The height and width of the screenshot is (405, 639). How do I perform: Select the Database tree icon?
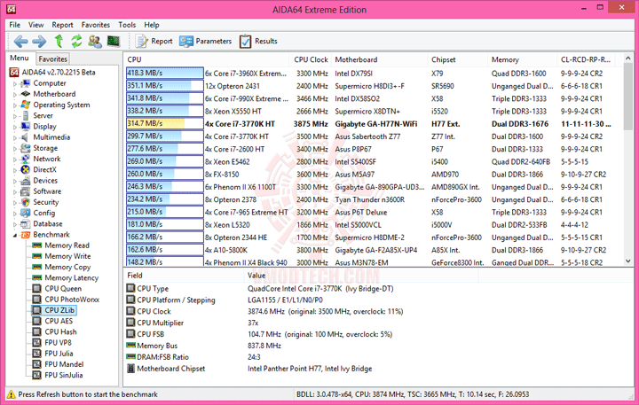(x=26, y=224)
